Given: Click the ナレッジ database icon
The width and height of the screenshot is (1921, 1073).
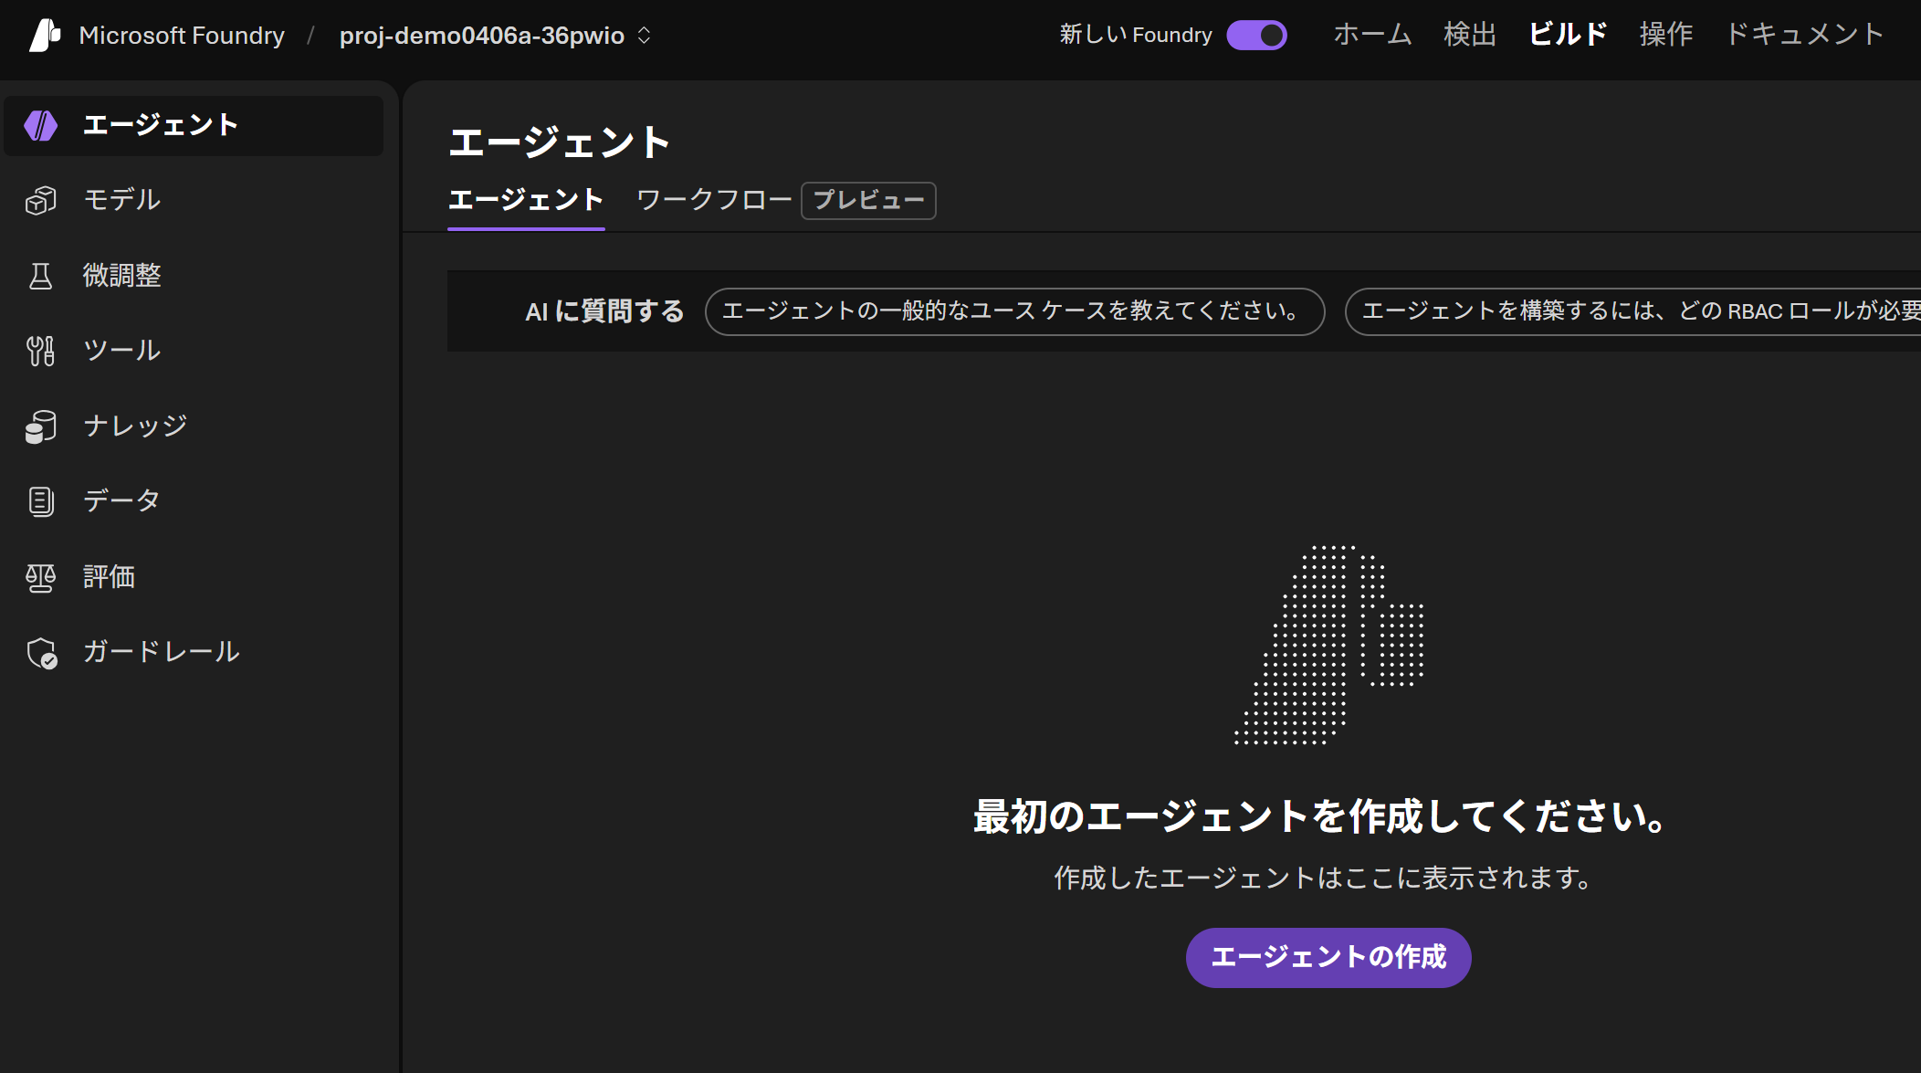Looking at the screenshot, I should pyautogui.click(x=41, y=426).
